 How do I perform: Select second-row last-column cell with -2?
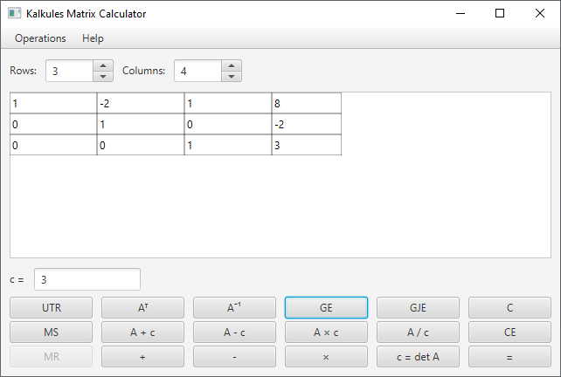(x=307, y=124)
